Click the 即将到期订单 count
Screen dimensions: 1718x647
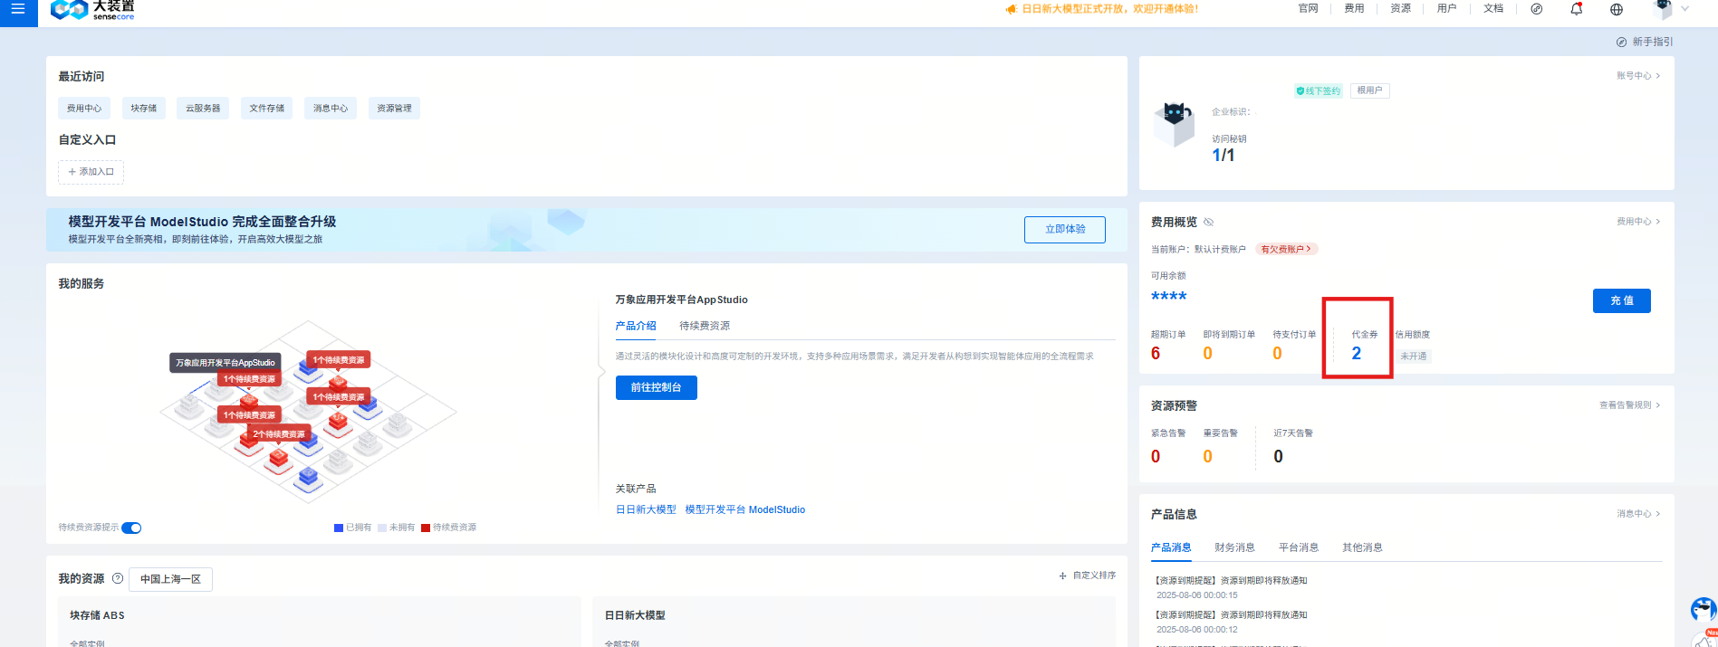(x=1208, y=354)
